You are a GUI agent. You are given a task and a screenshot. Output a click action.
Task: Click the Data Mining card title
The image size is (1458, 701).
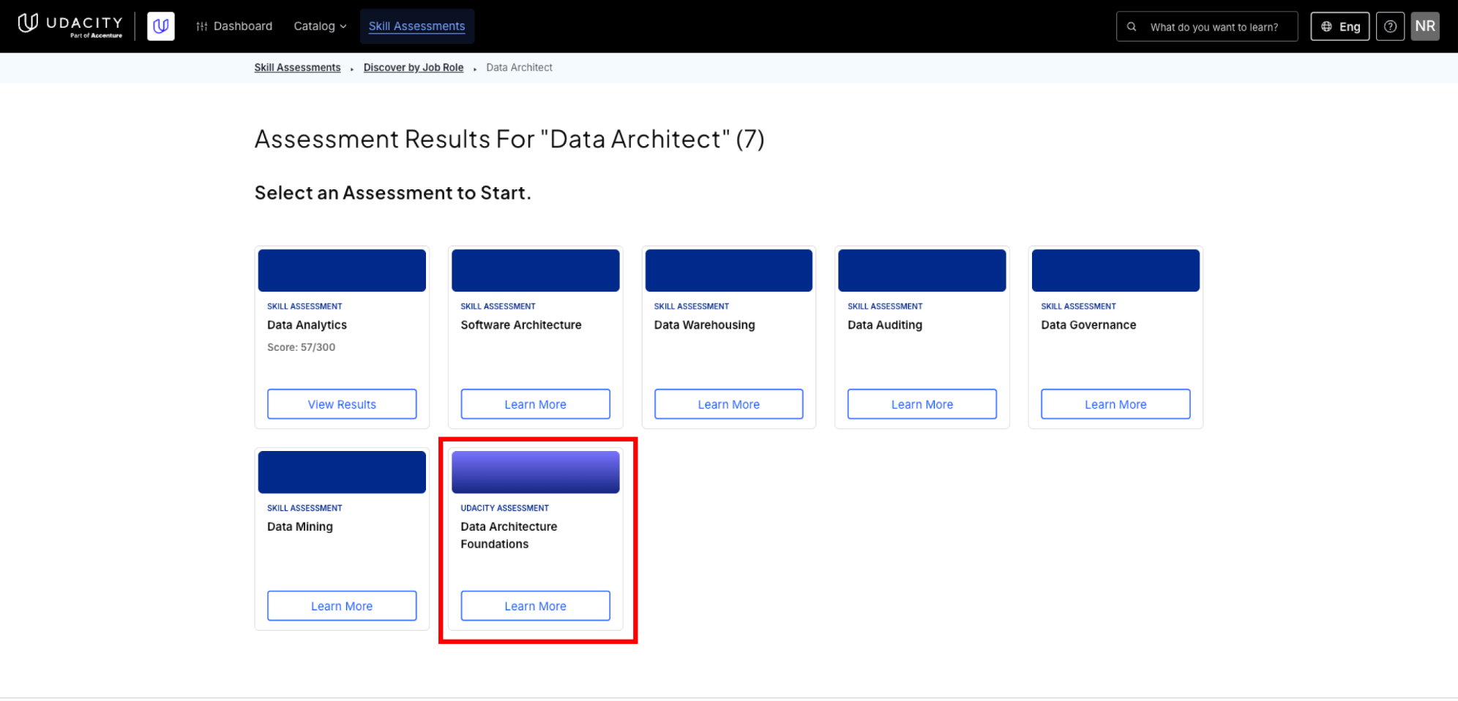click(x=300, y=527)
